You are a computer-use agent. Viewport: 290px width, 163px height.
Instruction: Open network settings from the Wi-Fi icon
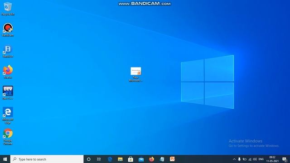tap(250, 159)
